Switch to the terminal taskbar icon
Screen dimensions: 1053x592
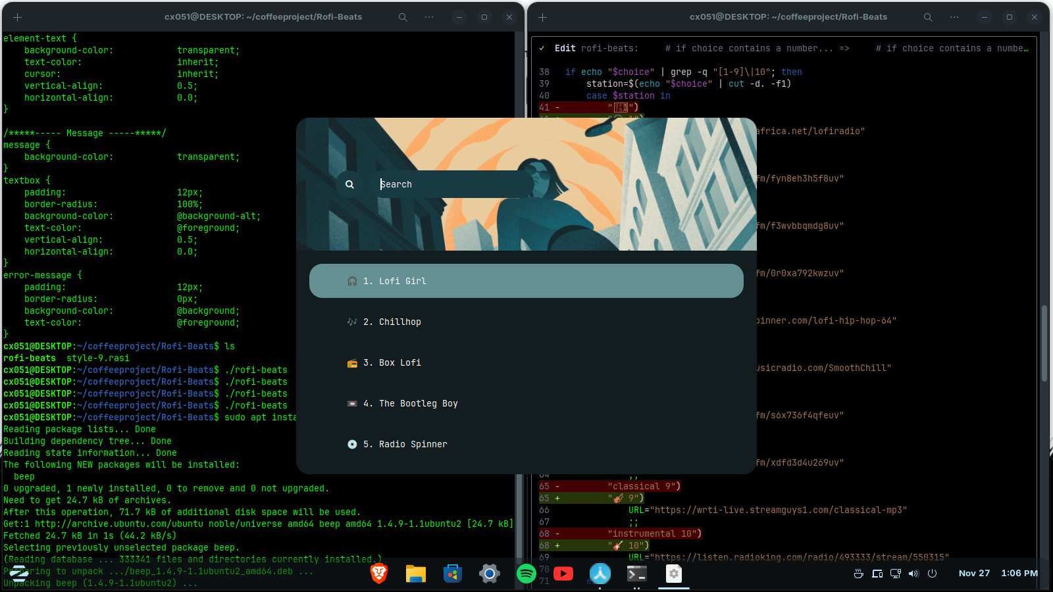coord(636,574)
